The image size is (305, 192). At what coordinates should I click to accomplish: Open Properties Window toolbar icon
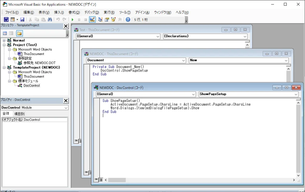click(107, 19)
